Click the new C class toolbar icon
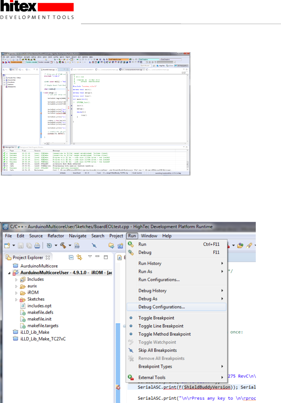Image resolution: width=281 pixels, height=403 pixels. pos(120,245)
